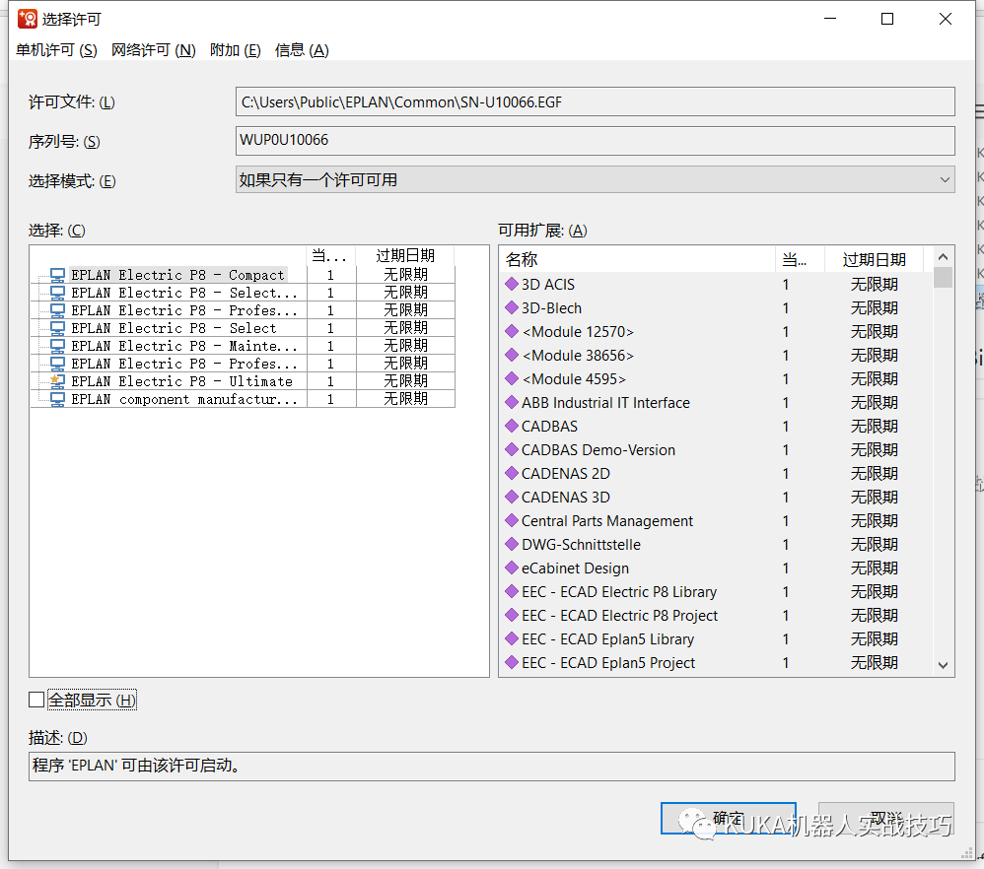Click the diamond icon beside <Module 38656>
The width and height of the screenshot is (984, 869).
pyautogui.click(x=512, y=355)
